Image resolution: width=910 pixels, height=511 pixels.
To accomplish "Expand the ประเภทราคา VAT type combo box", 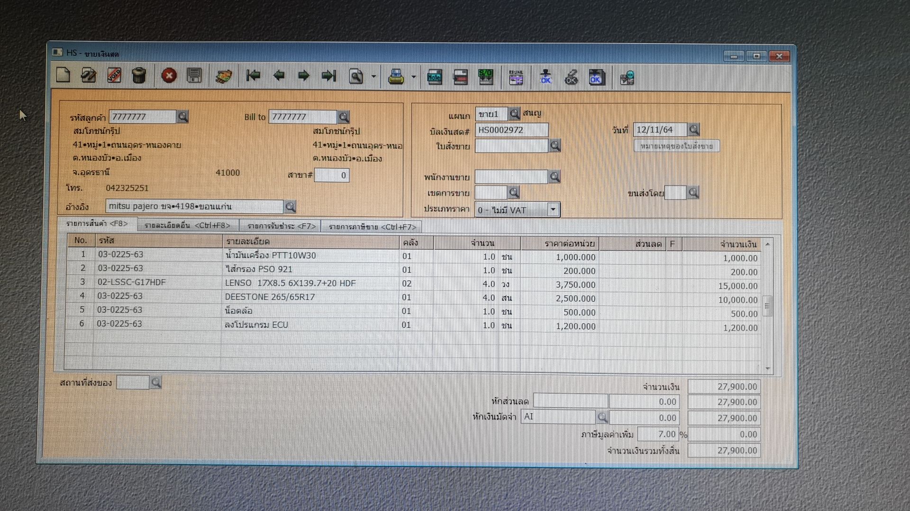I will (553, 210).
